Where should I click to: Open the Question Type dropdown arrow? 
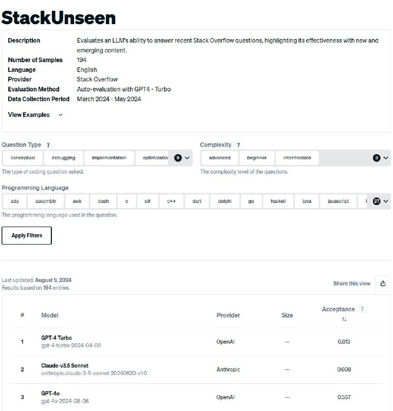point(187,158)
